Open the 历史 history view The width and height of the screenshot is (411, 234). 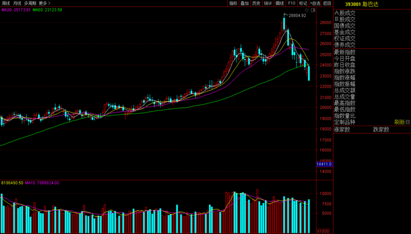coord(256,3)
